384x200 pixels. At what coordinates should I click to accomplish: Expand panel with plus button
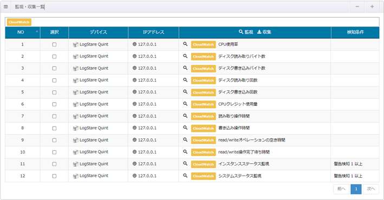[x=372, y=6]
